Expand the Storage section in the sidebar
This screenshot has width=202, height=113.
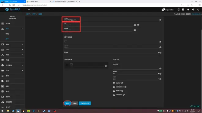point(12,60)
